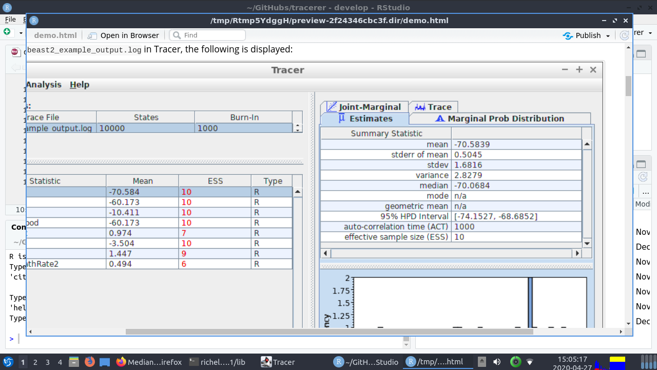
Task: Open the Analysis menu in Tracer
Action: point(44,84)
